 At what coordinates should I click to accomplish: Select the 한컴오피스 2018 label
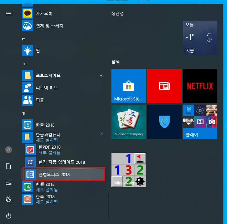(x=54, y=174)
